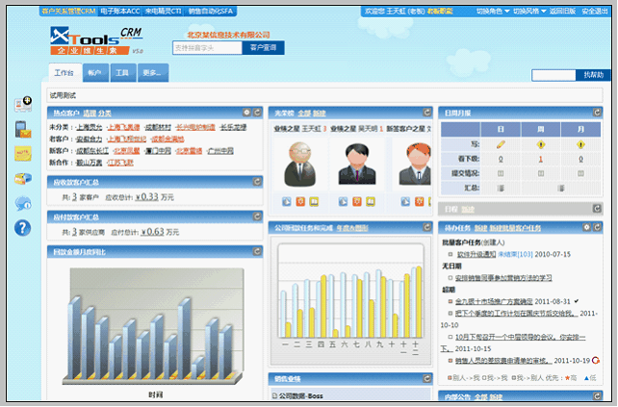The width and height of the screenshot is (618, 407).
Task: Select the 电子账本ACC top menu item
Action: click(120, 11)
